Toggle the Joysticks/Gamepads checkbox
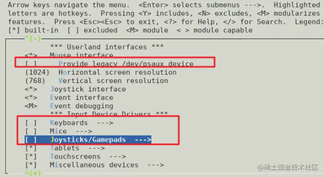This screenshot has height=177, width=324. [31, 140]
